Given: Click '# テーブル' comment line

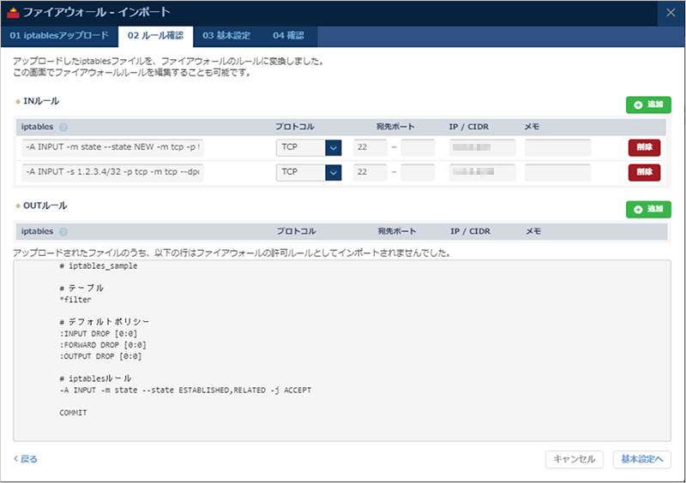Looking at the screenshot, I should click(81, 288).
